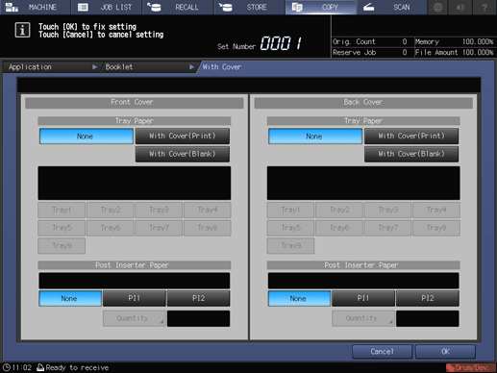Select Tray6 under Front Cover
497x373 pixels.
[x=111, y=228]
